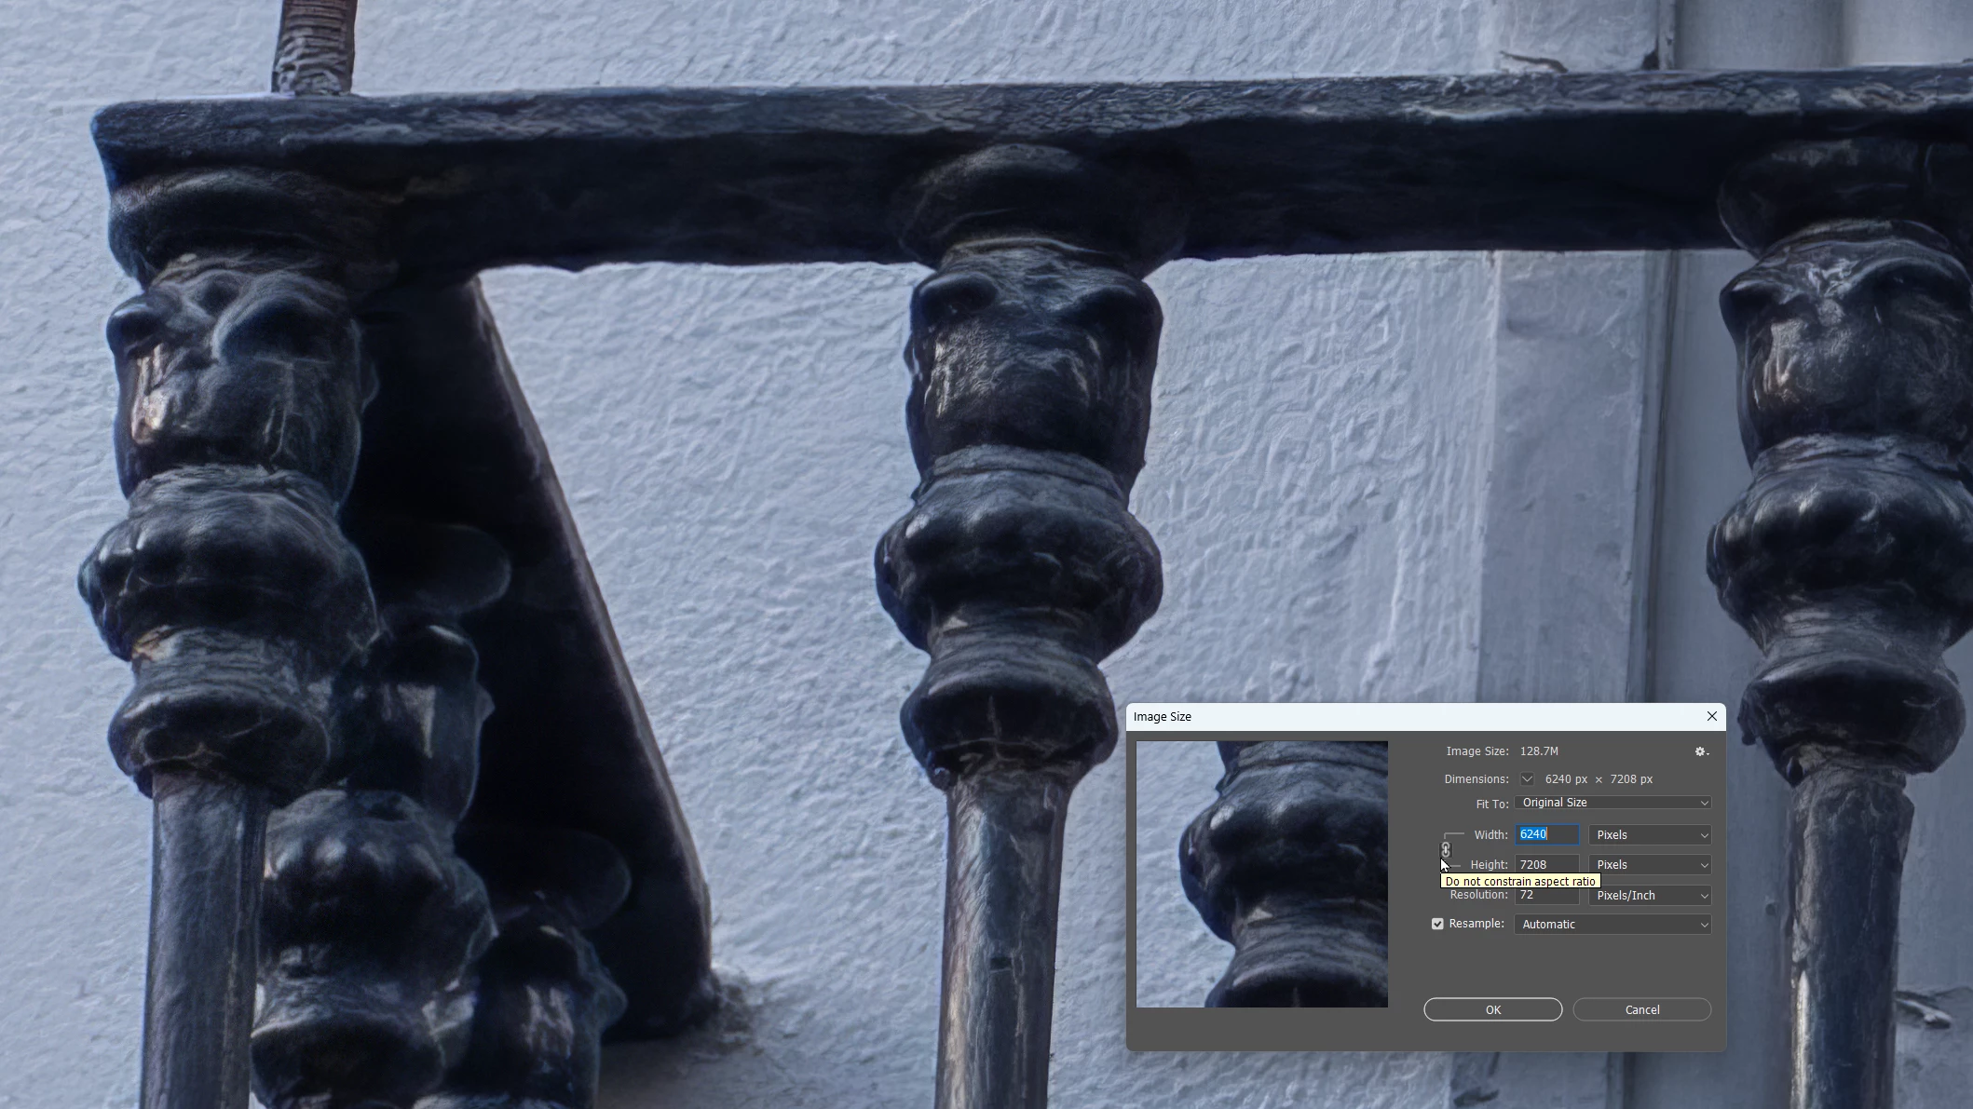
Task: Open the Resample method Automatic dropdown
Action: 1612,925
